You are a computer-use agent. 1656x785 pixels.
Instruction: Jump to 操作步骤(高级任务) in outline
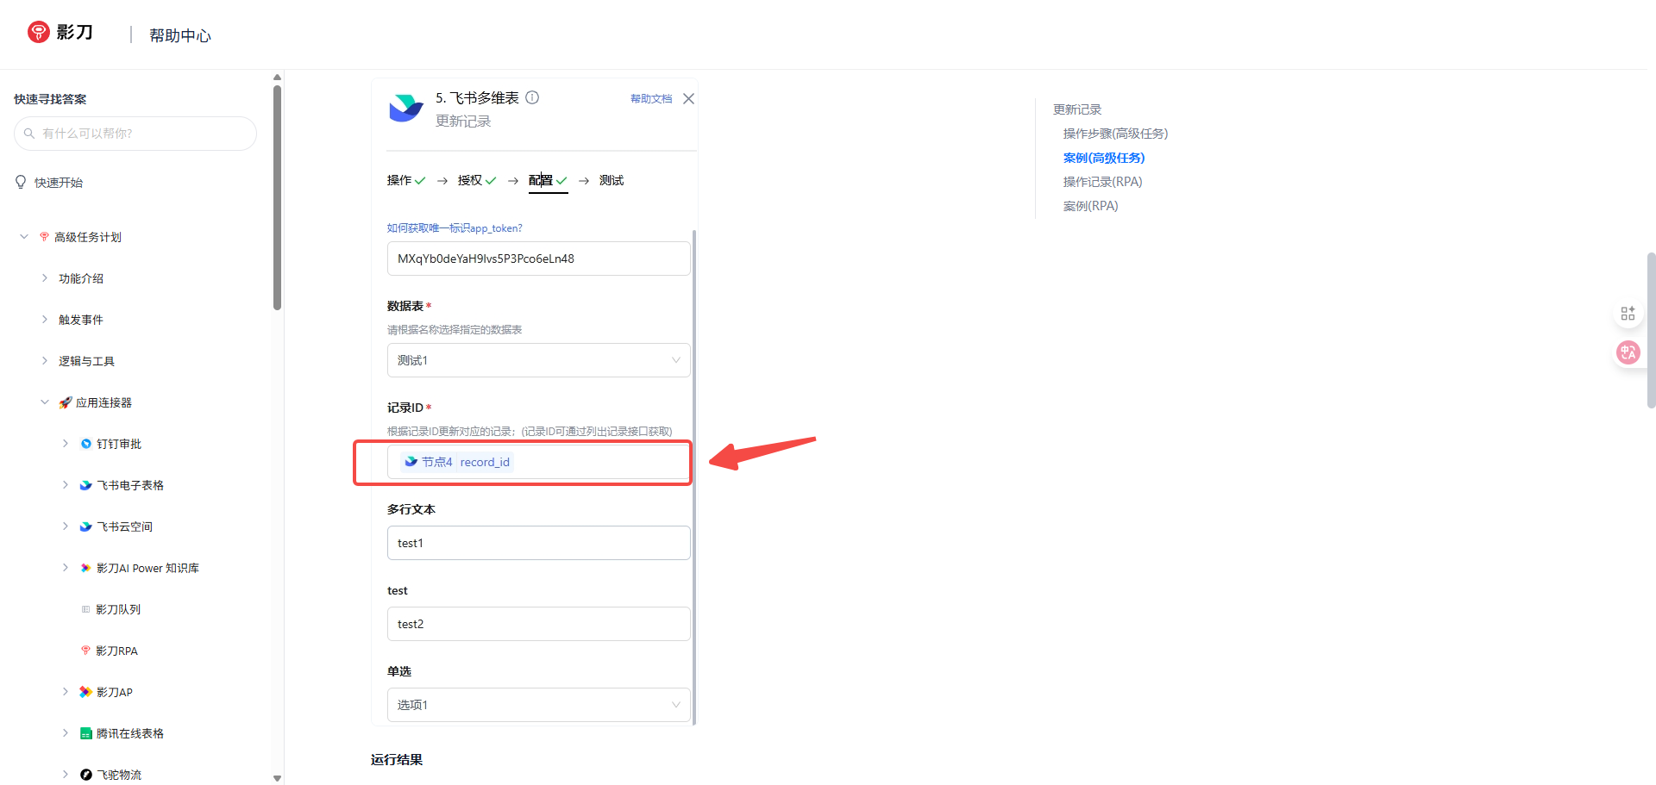pyautogui.click(x=1114, y=134)
